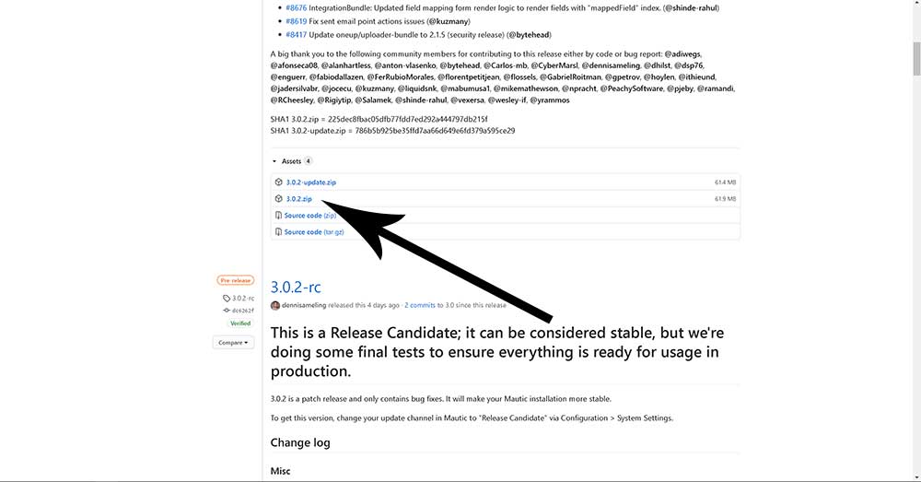Screen dimensions: 921x482
Task: Collapse the Assets section triangle
Action: click(x=274, y=161)
